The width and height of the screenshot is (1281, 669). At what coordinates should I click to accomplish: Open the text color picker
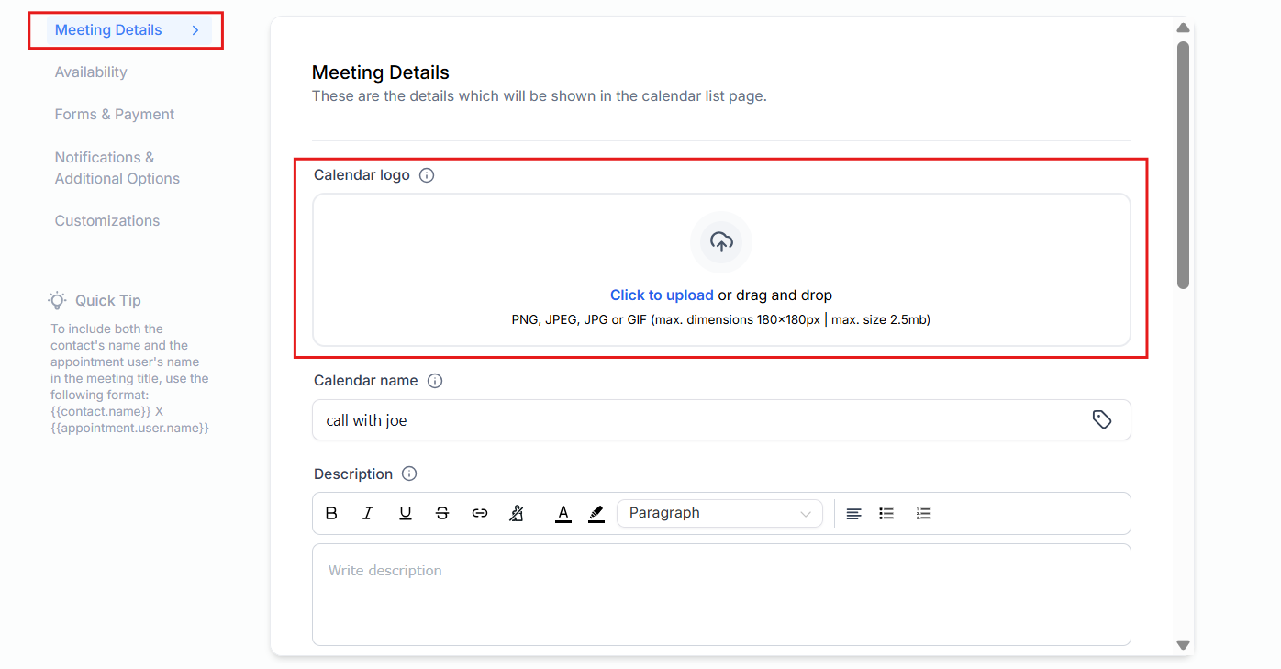[563, 513]
